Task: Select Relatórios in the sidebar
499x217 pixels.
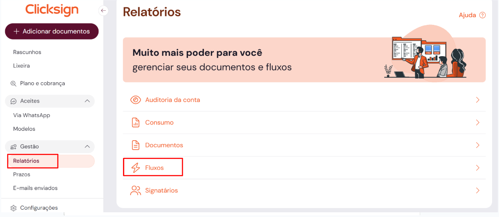Action: coord(26,161)
